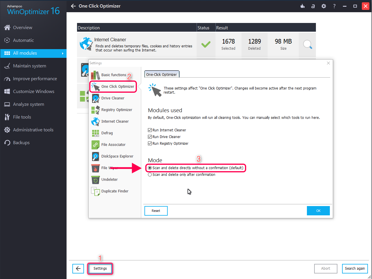
Task: Click the Customize Windows logo icon
Action: point(7,92)
